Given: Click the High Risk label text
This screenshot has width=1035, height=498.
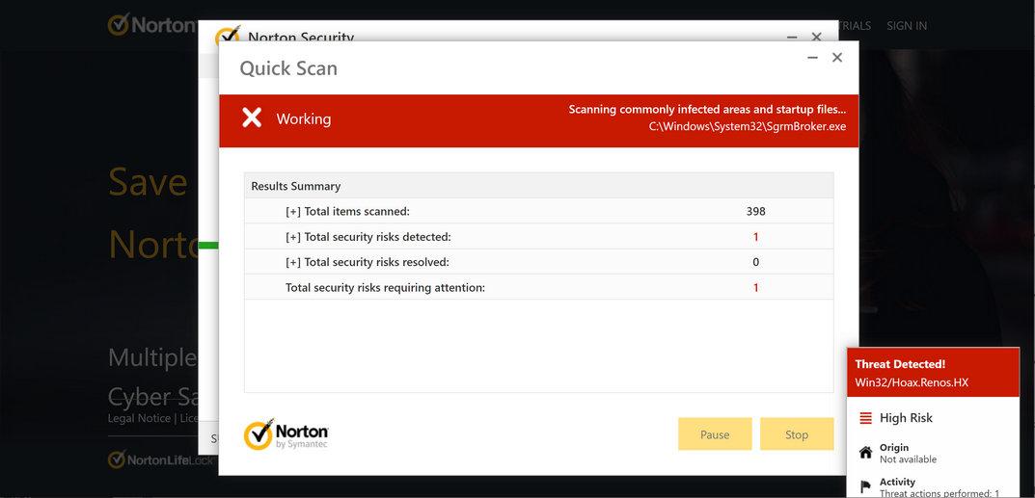Looking at the screenshot, I should click(x=906, y=418).
